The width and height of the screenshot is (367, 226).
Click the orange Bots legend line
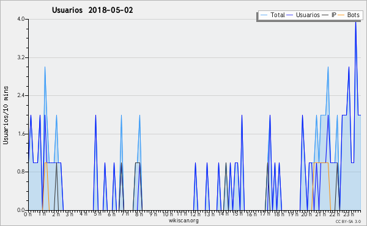[x=341, y=15]
